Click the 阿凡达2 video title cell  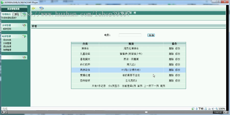(131, 65)
